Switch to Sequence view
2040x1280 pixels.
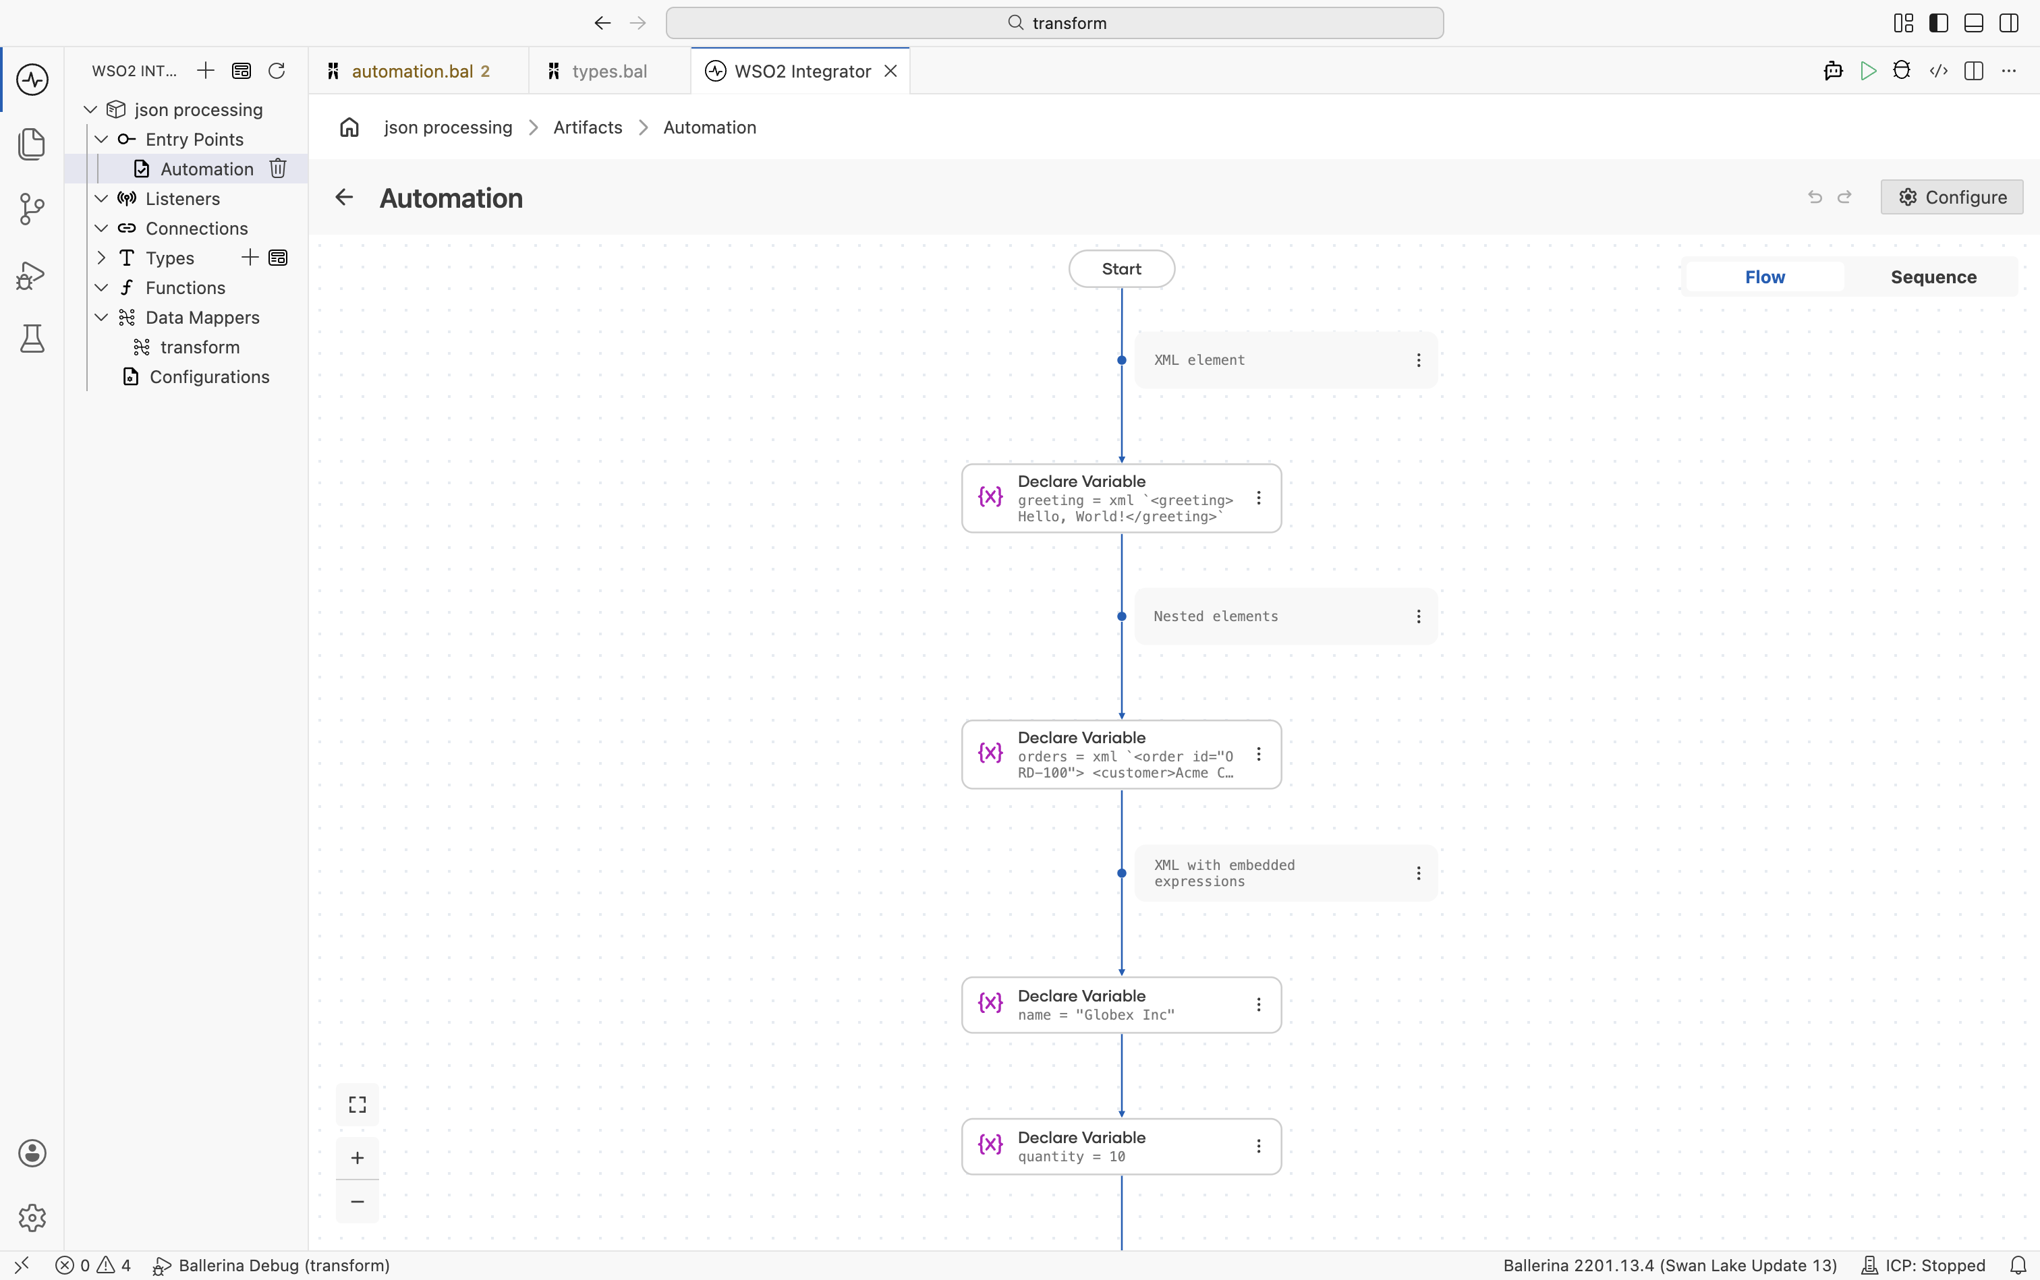[x=1933, y=277]
